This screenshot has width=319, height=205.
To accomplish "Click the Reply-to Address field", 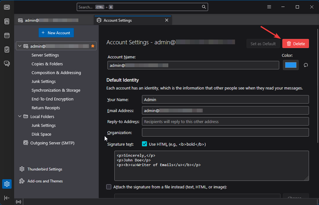I will click(225, 121).
